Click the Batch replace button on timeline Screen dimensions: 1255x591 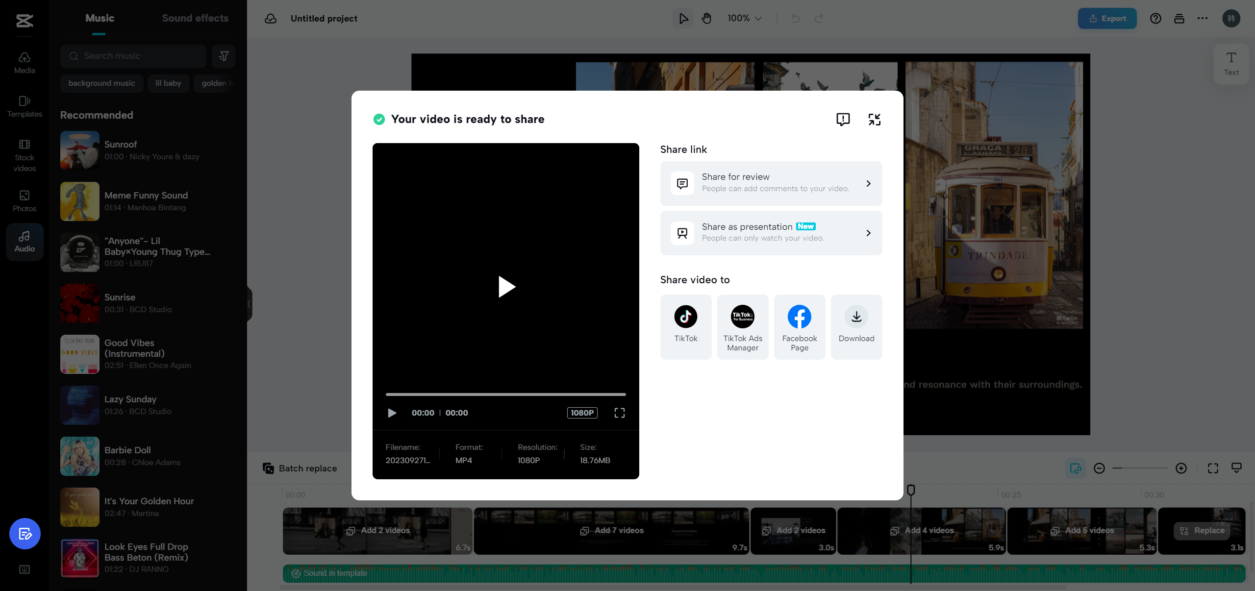point(300,468)
